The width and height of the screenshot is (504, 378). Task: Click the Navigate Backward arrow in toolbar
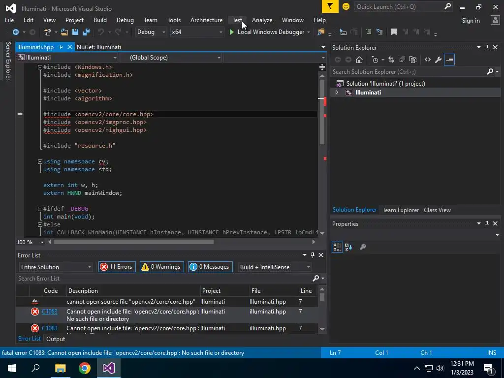pyautogui.click(x=15, y=32)
